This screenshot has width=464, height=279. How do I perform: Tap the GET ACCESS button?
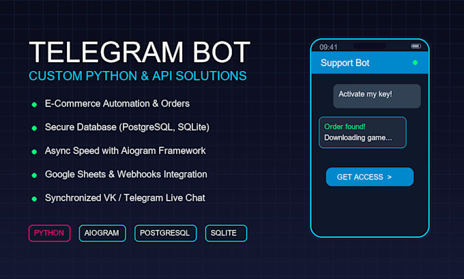click(x=370, y=177)
